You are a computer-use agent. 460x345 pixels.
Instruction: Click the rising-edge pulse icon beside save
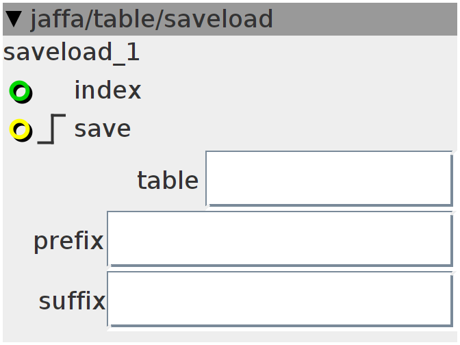coord(51,129)
